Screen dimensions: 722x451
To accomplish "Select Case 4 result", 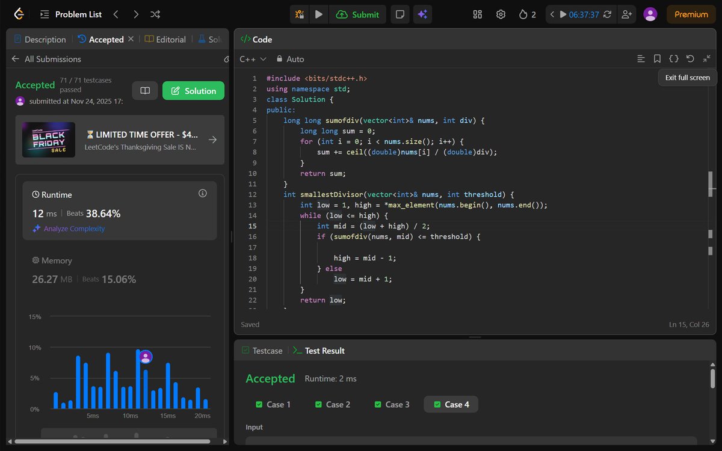I will click(451, 404).
